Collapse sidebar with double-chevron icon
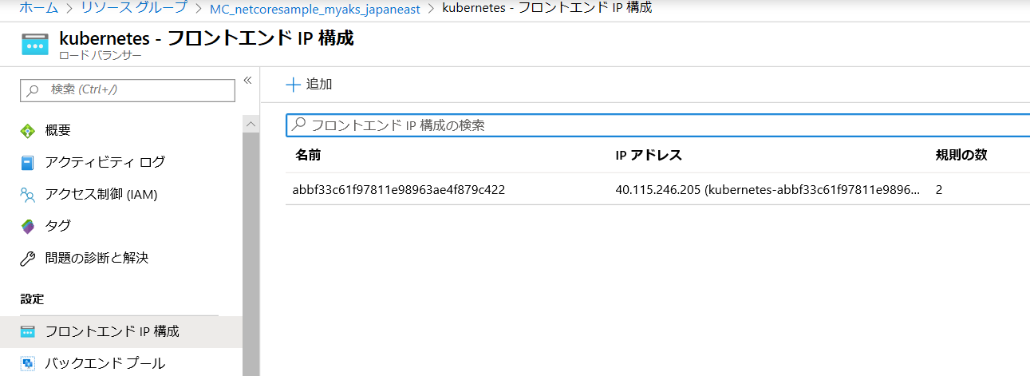The width and height of the screenshot is (1030, 376). [x=247, y=80]
